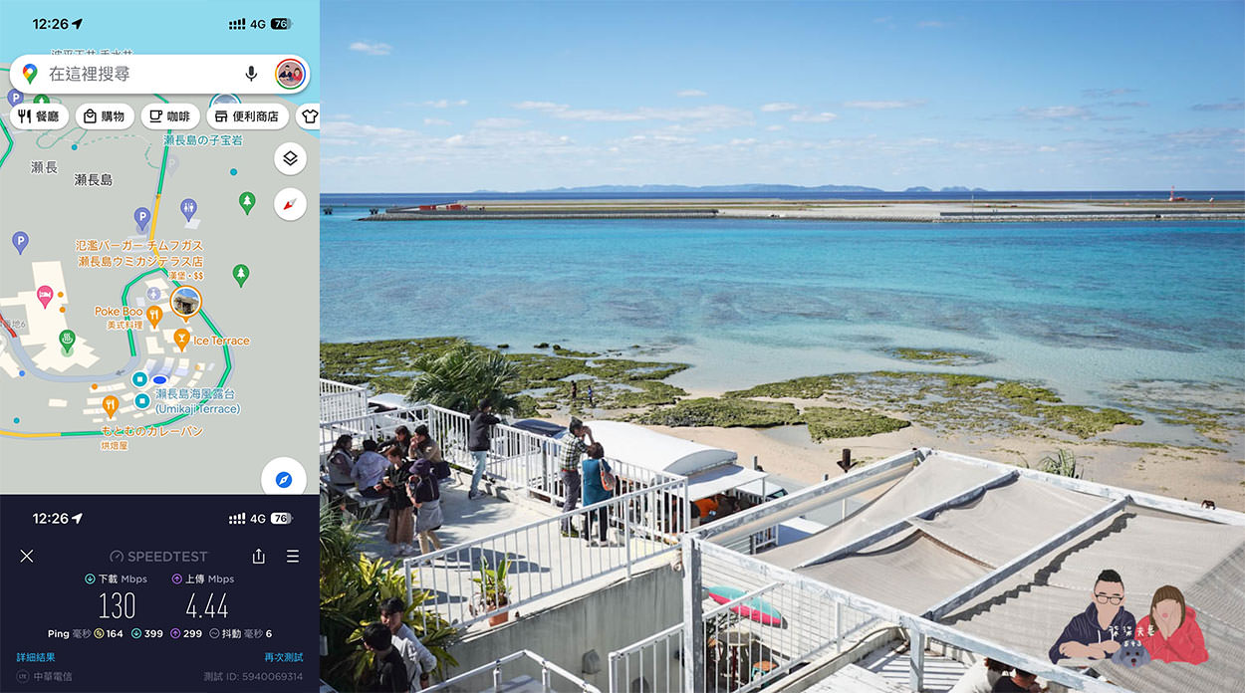The height and width of the screenshot is (693, 1245).
Task: Tap the pink hotel marker on map
Action: [x=45, y=296]
